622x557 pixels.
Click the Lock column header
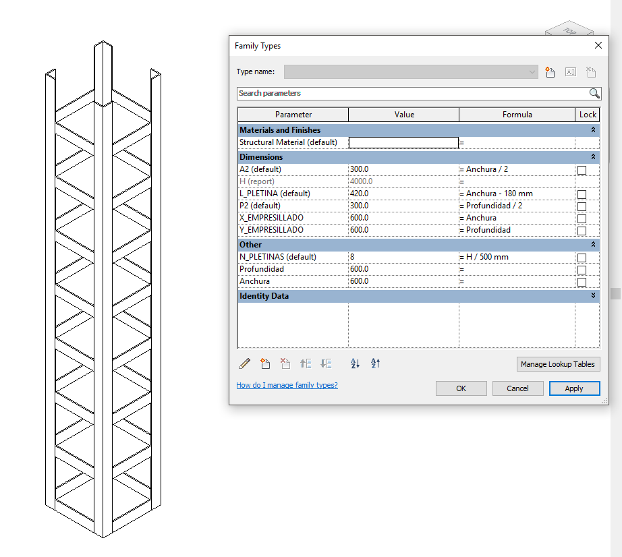point(588,115)
